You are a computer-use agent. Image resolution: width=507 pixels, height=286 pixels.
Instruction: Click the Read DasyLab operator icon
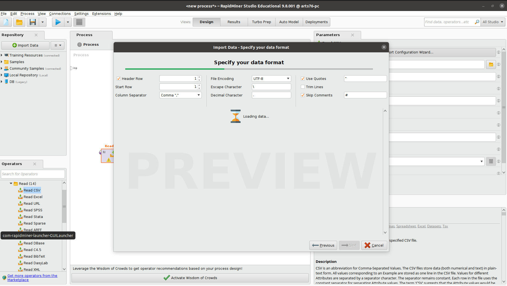click(x=20, y=263)
